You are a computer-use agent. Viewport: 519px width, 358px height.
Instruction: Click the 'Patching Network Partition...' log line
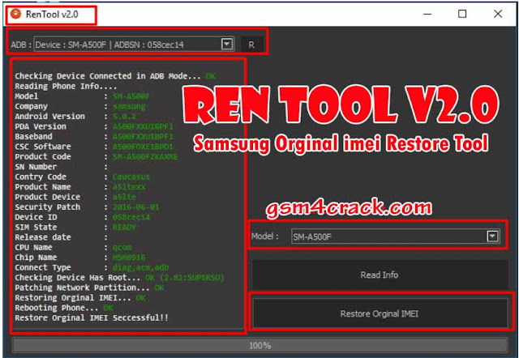pyautogui.click(x=89, y=288)
